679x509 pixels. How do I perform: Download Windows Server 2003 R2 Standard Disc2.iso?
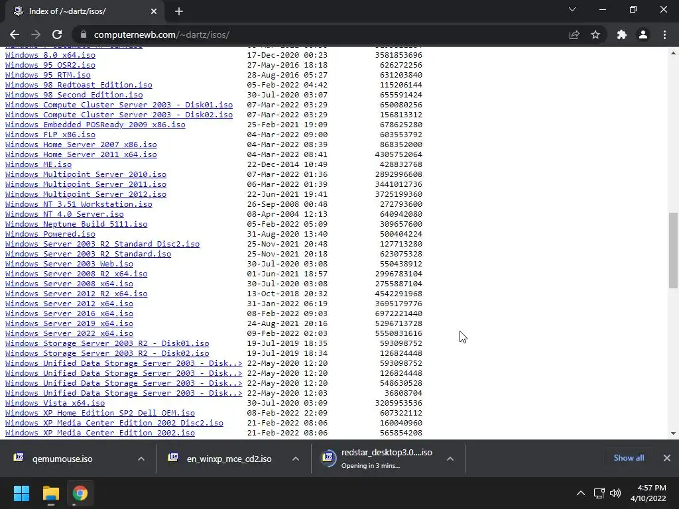[103, 244]
